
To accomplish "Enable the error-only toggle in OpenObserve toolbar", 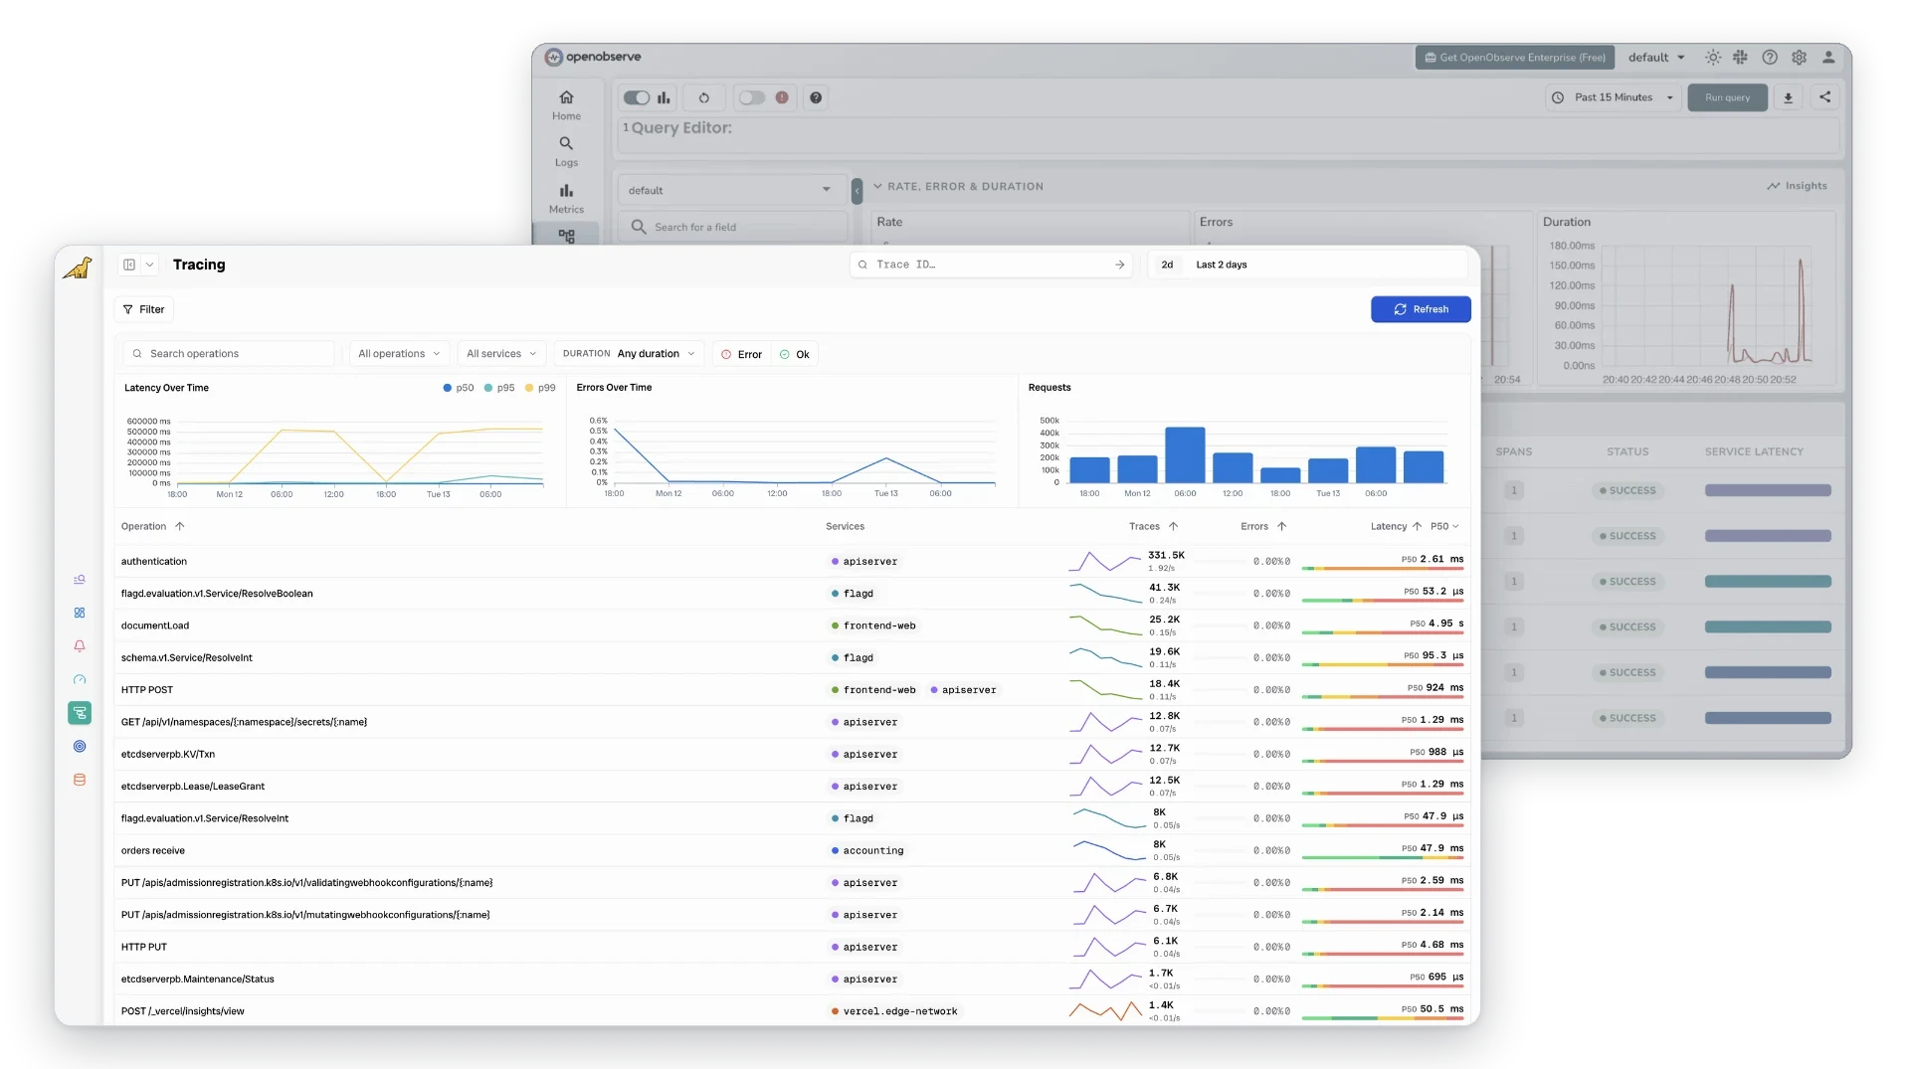I will tap(752, 97).
